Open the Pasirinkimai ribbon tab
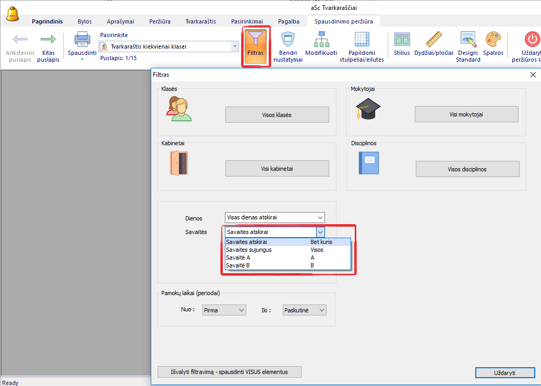Viewport: 541px width, 386px height. tap(247, 21)
